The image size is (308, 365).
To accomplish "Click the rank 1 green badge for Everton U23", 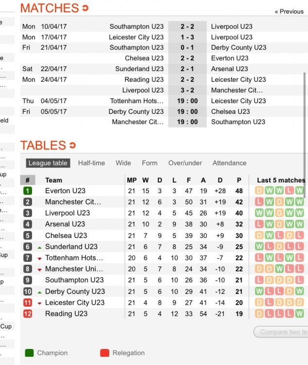I will pos(28,191).
